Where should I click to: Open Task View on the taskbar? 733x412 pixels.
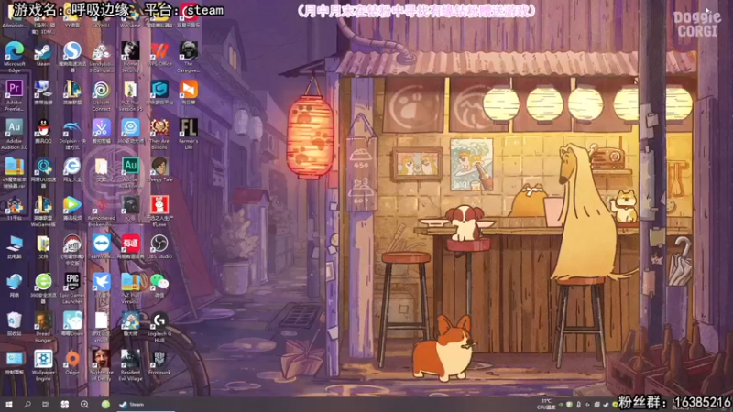click(45, 404)
